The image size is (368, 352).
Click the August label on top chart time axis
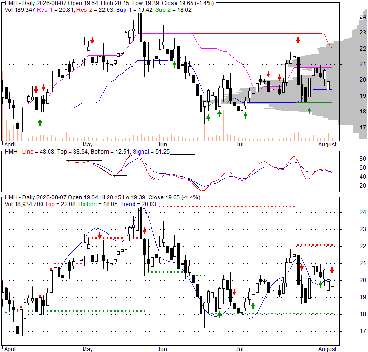(327, 145)
